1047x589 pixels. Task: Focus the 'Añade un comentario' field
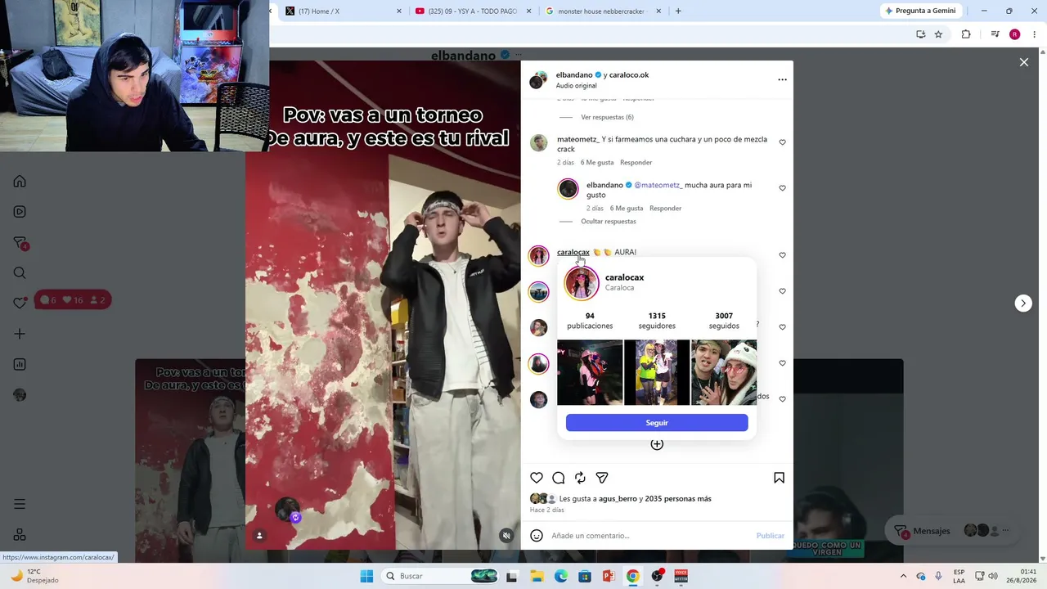tap(650, 536)
